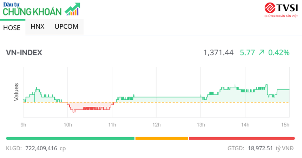Click the Đầu tư Chứng Khoán logo

click(x=33, y=9)
